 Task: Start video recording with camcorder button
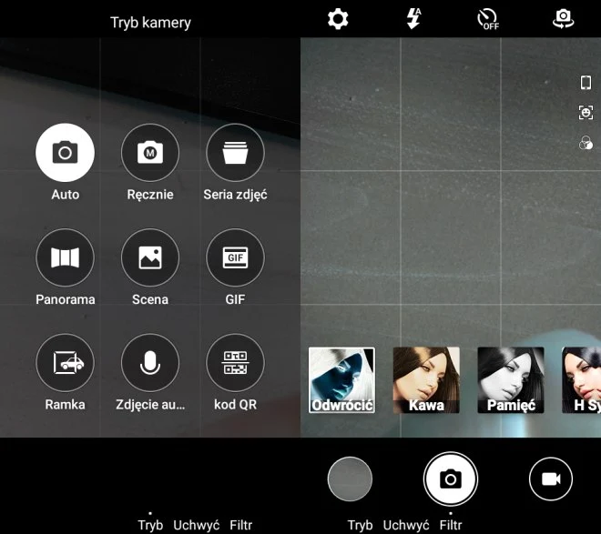(551, 479)
